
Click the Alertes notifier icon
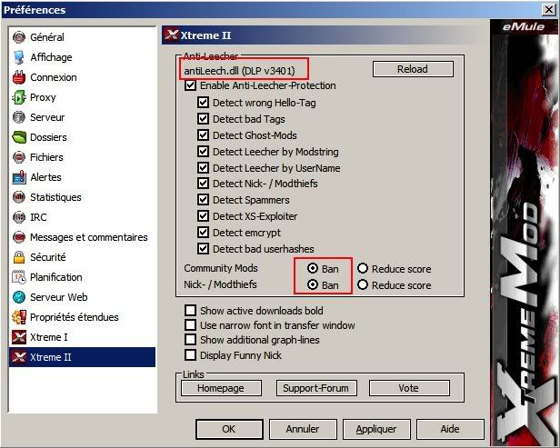click(x=19, y=177)
